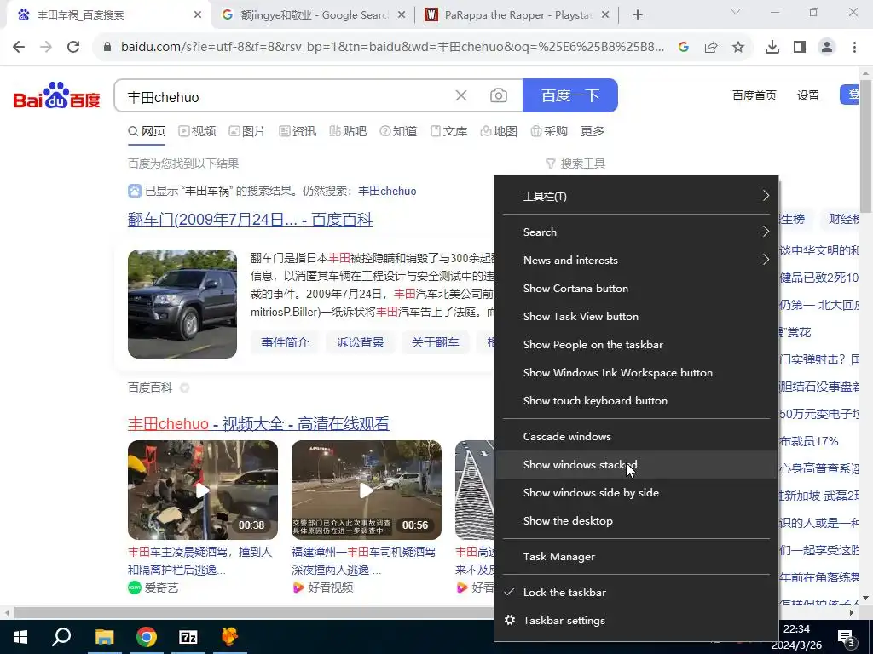
Task: Switch to the 图片 search tab
Action: (x=247, y=131)
